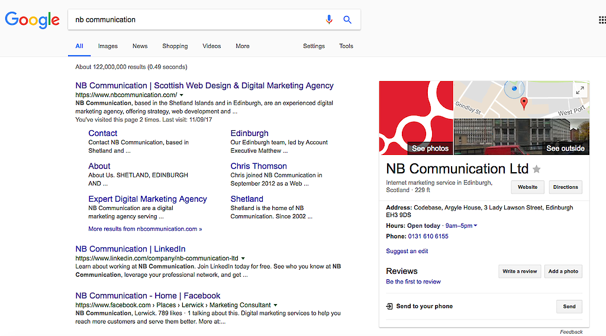
Task: Open See photos red logo thumbnail
Action: pos(416,118)
